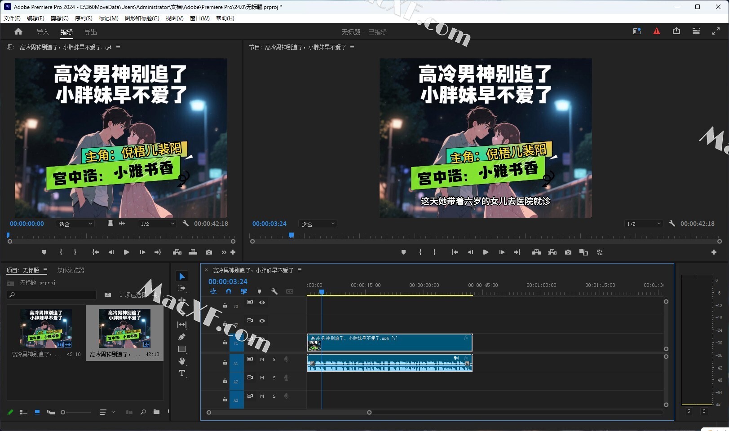Image resolution: width=729 pixels, height=431 pixels.
Task: Mute track A1
Action: 262,359
